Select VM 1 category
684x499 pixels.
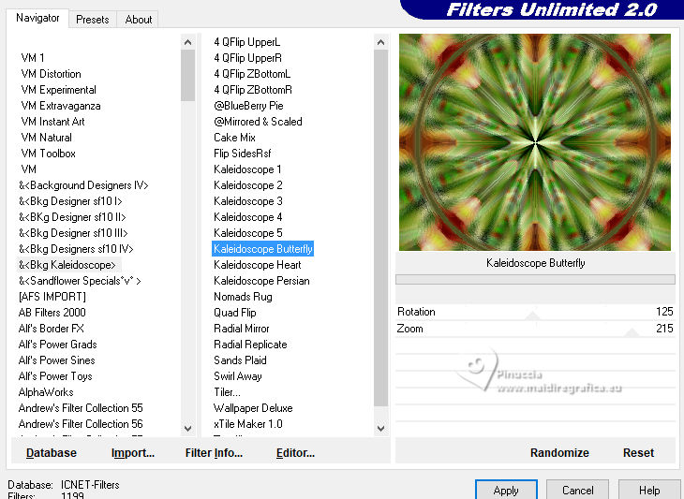tap(33, 58)
